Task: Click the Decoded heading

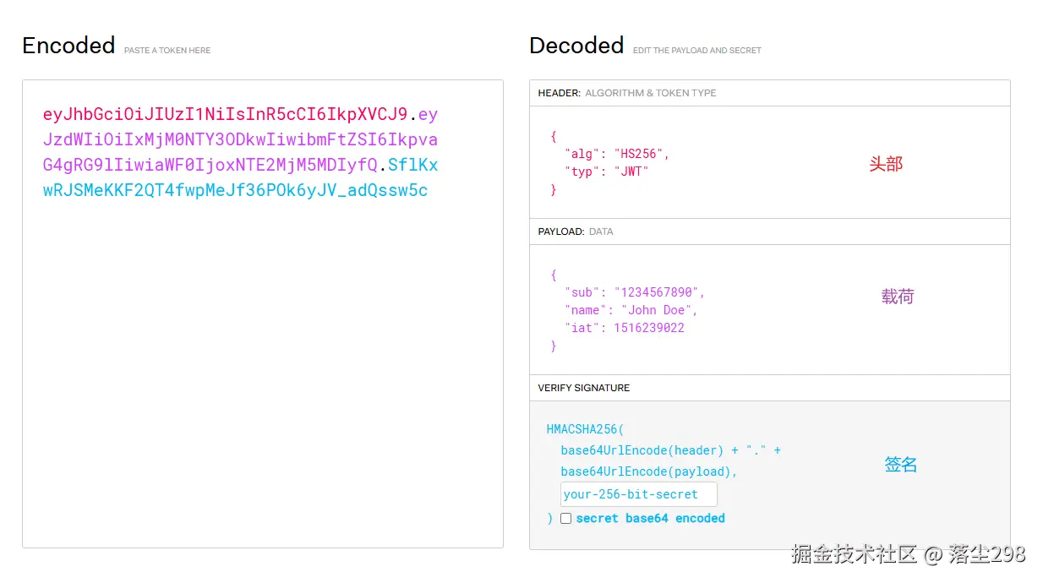Action: [576, 46]
